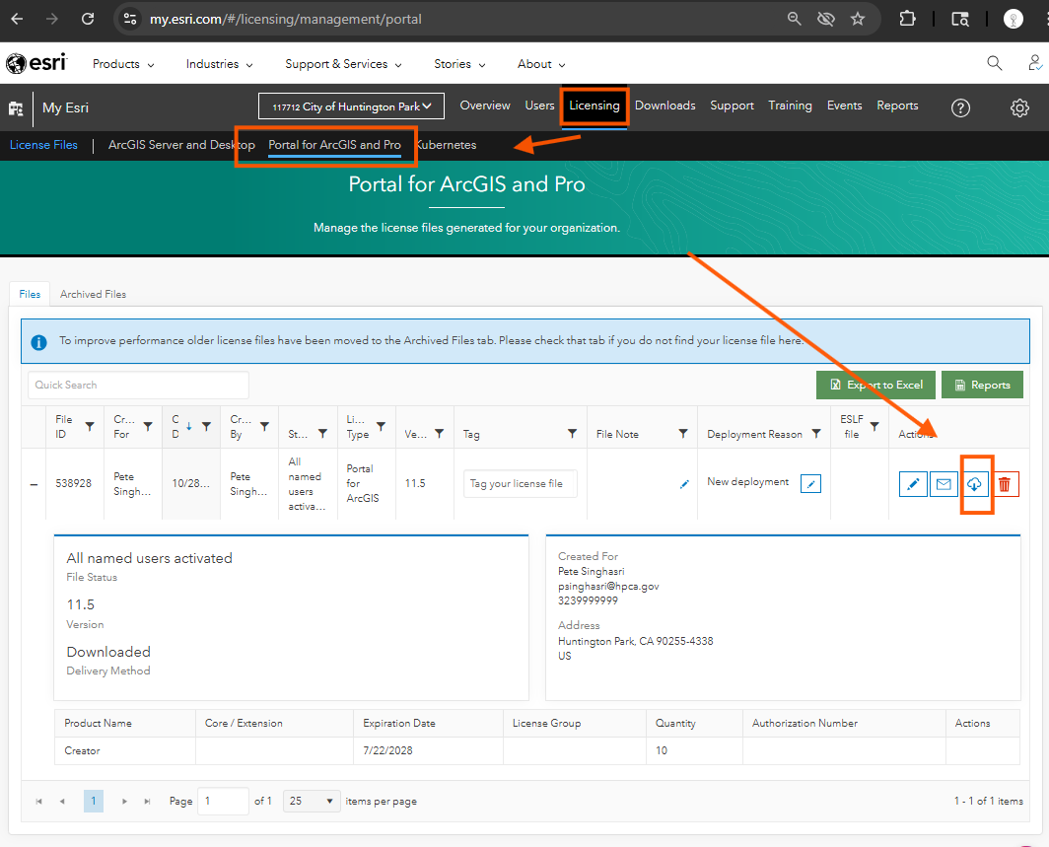Edit the File Note pencil icon
1049x847 pixels.
point(684,484)
